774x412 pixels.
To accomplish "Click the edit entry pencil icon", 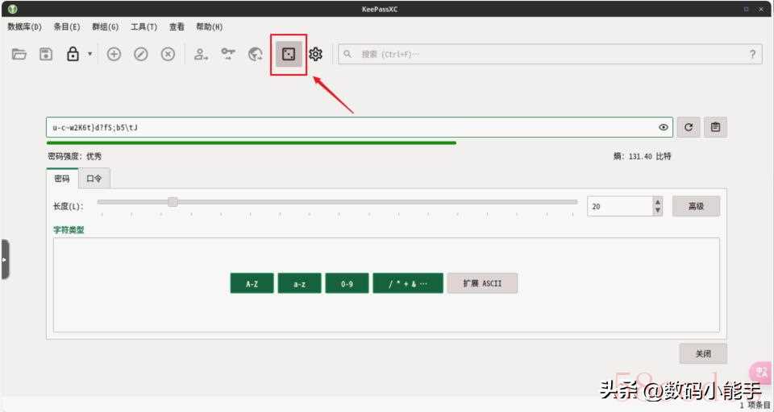I will point(140,55).
